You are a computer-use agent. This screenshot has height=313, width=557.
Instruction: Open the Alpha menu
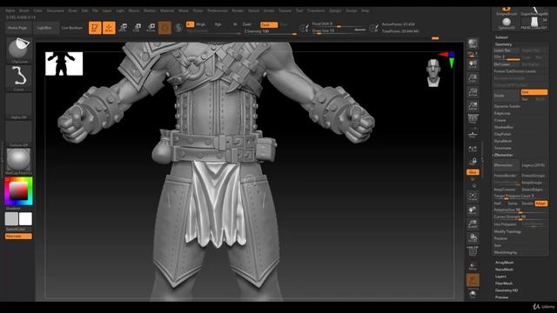click(x=10, y=10)
